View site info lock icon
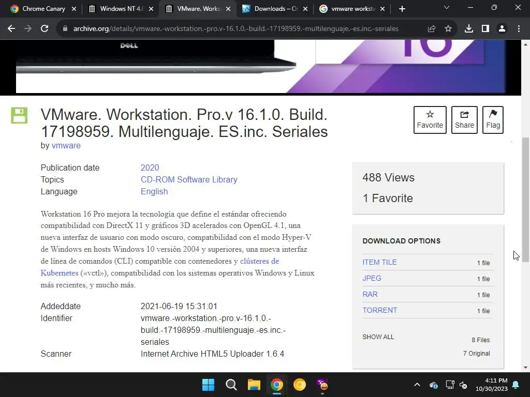This screenshot has height=397, width=530. tap(65, 29)
